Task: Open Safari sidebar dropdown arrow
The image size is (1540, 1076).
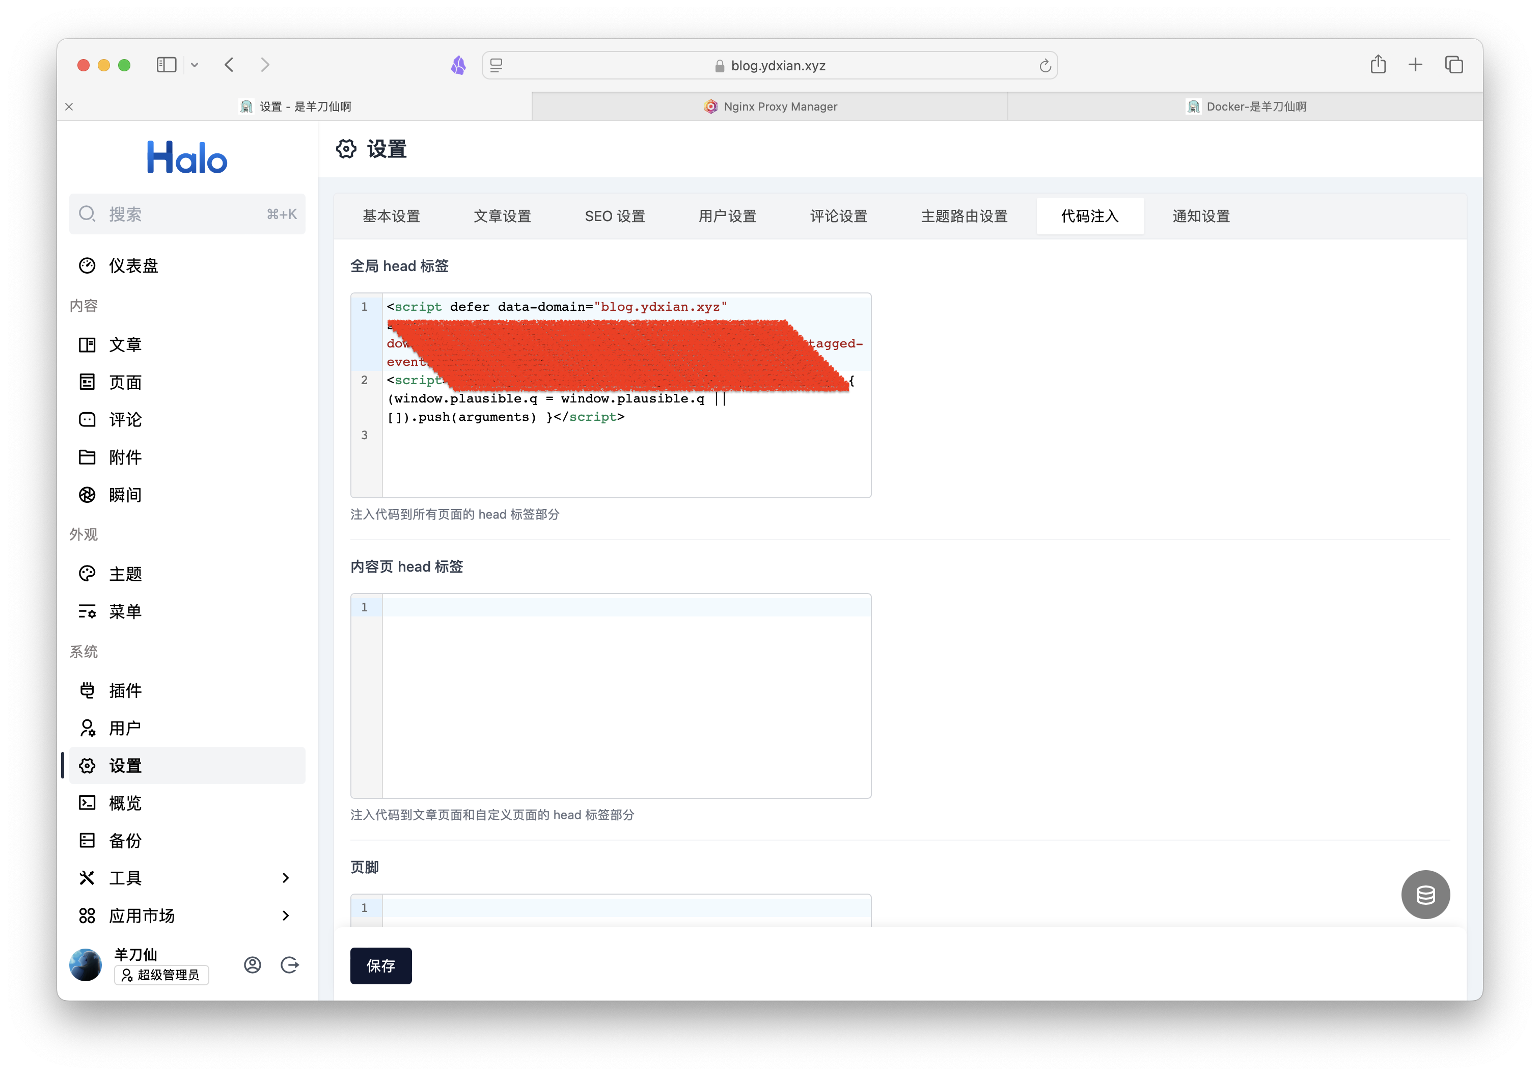Action: tap(195, 65)
